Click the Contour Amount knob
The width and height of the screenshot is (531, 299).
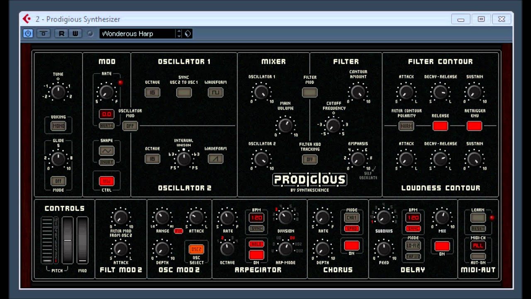[x=358, y=91]
